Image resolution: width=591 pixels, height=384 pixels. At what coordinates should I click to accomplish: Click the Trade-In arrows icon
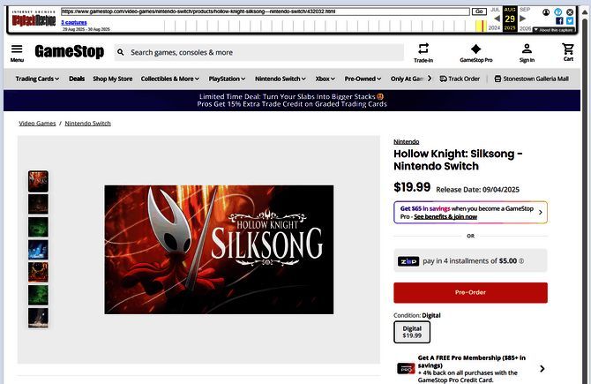coord(423,49)
